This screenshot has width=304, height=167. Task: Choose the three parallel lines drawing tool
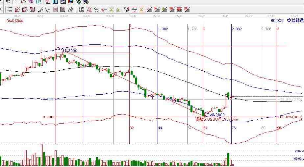tap(70, 10)
